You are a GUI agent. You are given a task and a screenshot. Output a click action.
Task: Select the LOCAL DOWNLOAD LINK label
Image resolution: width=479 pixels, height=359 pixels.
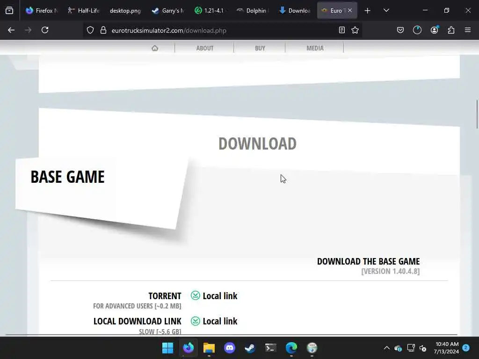pyautogui.click(x=138, y=321)
